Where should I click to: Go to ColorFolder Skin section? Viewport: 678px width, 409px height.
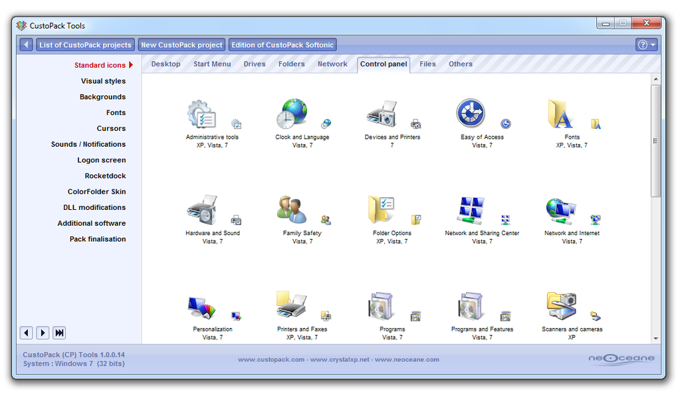point(97,192)
